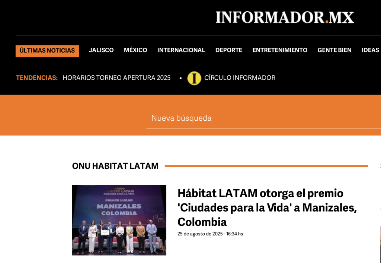Open the Últimas Noticias section
The width and height of the screenshot is (381, 263).
[x=47, y=51]
